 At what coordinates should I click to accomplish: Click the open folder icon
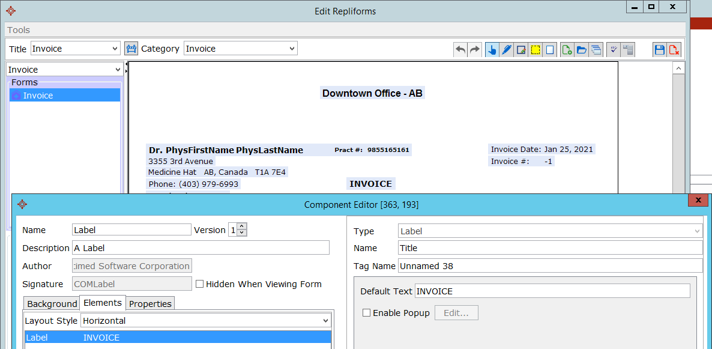click(581, 50)
